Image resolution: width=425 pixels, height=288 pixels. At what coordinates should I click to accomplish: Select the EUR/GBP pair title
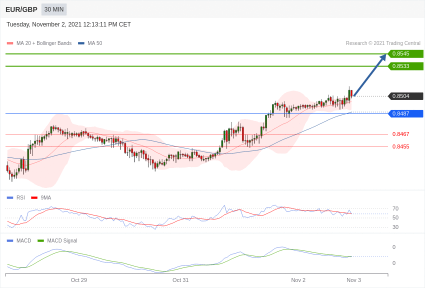[x=21, y=9]
